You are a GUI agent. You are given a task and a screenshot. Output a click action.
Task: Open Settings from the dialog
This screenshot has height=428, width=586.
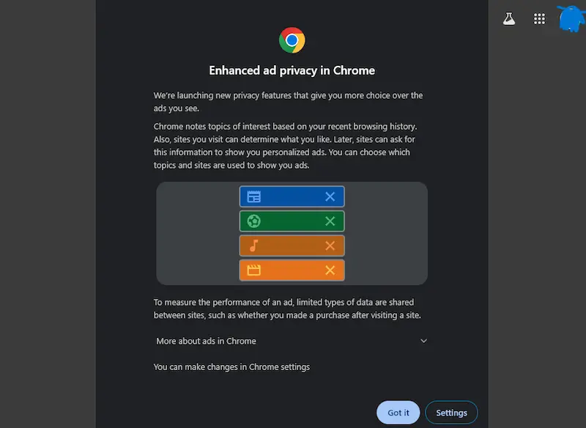(451, 413)
